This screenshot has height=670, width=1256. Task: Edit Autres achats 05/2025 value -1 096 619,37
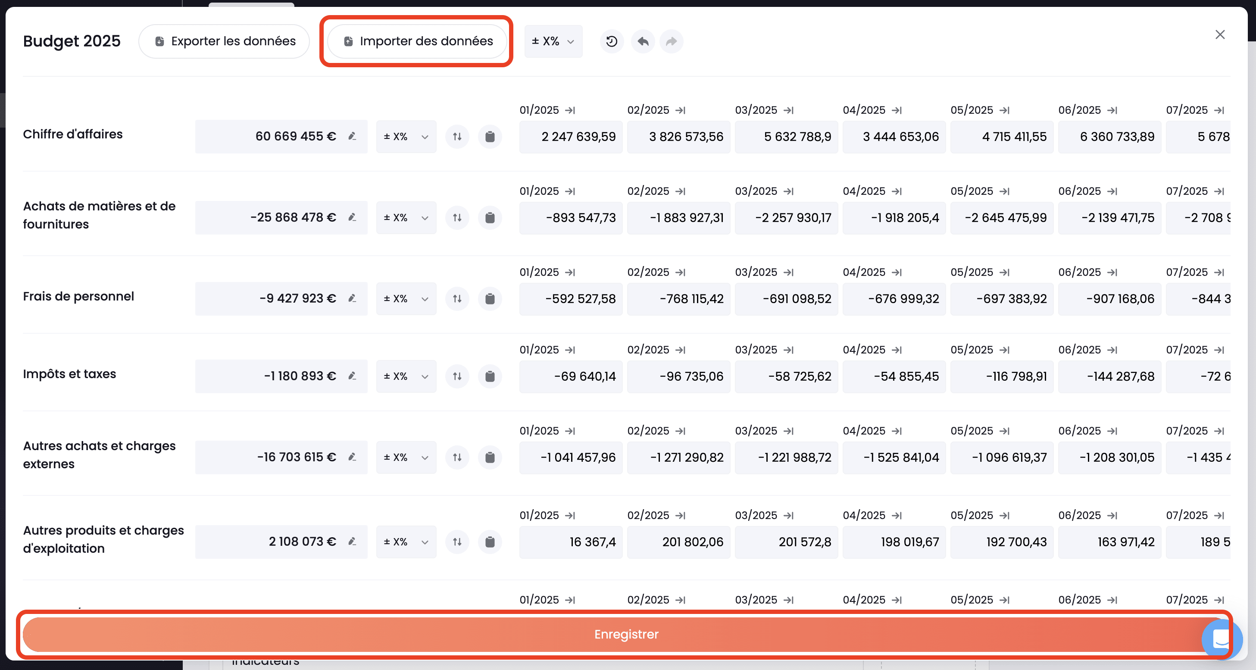(1002, 457)
